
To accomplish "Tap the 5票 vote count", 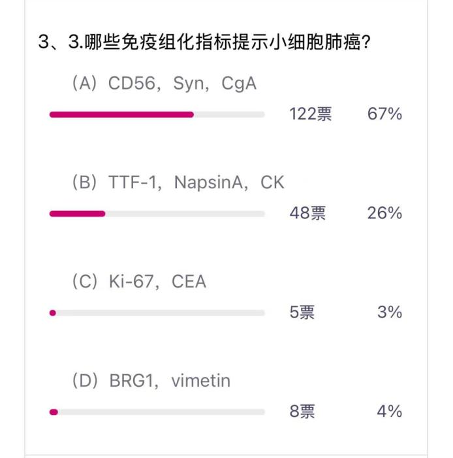I will 302,313.
